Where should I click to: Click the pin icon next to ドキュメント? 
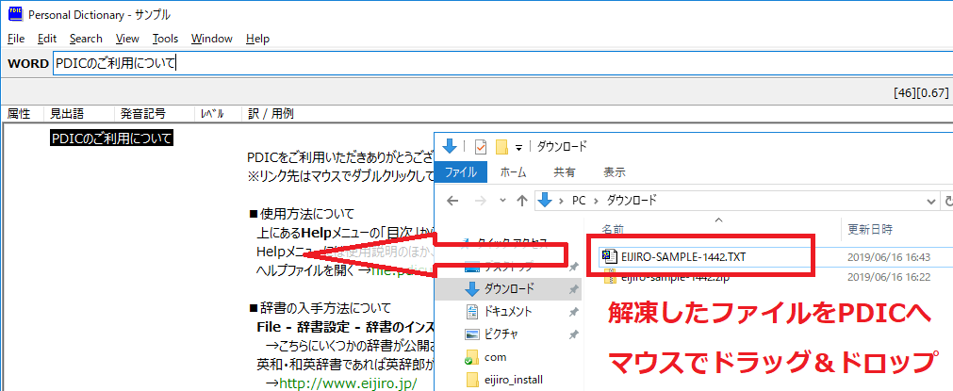pos(572,312)
